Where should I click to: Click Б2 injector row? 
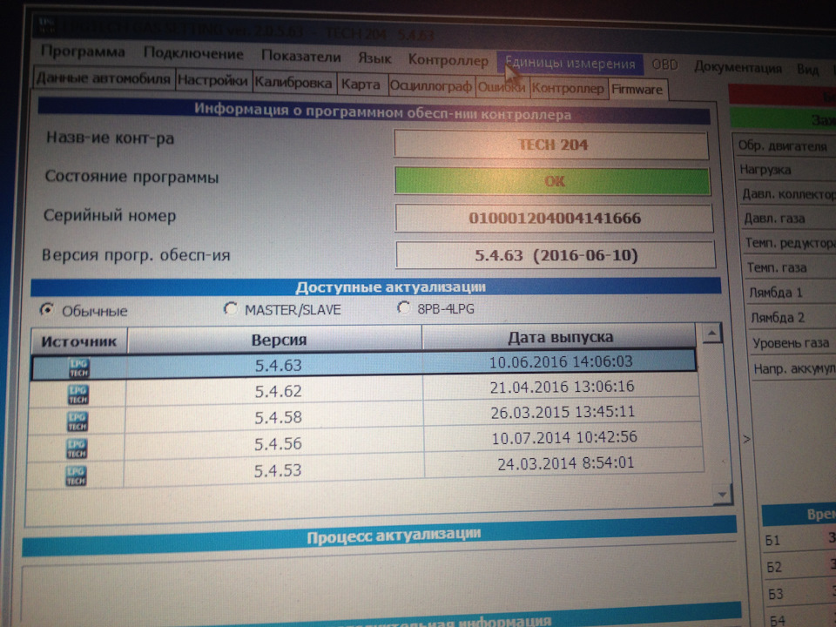(x=799, y=566)
